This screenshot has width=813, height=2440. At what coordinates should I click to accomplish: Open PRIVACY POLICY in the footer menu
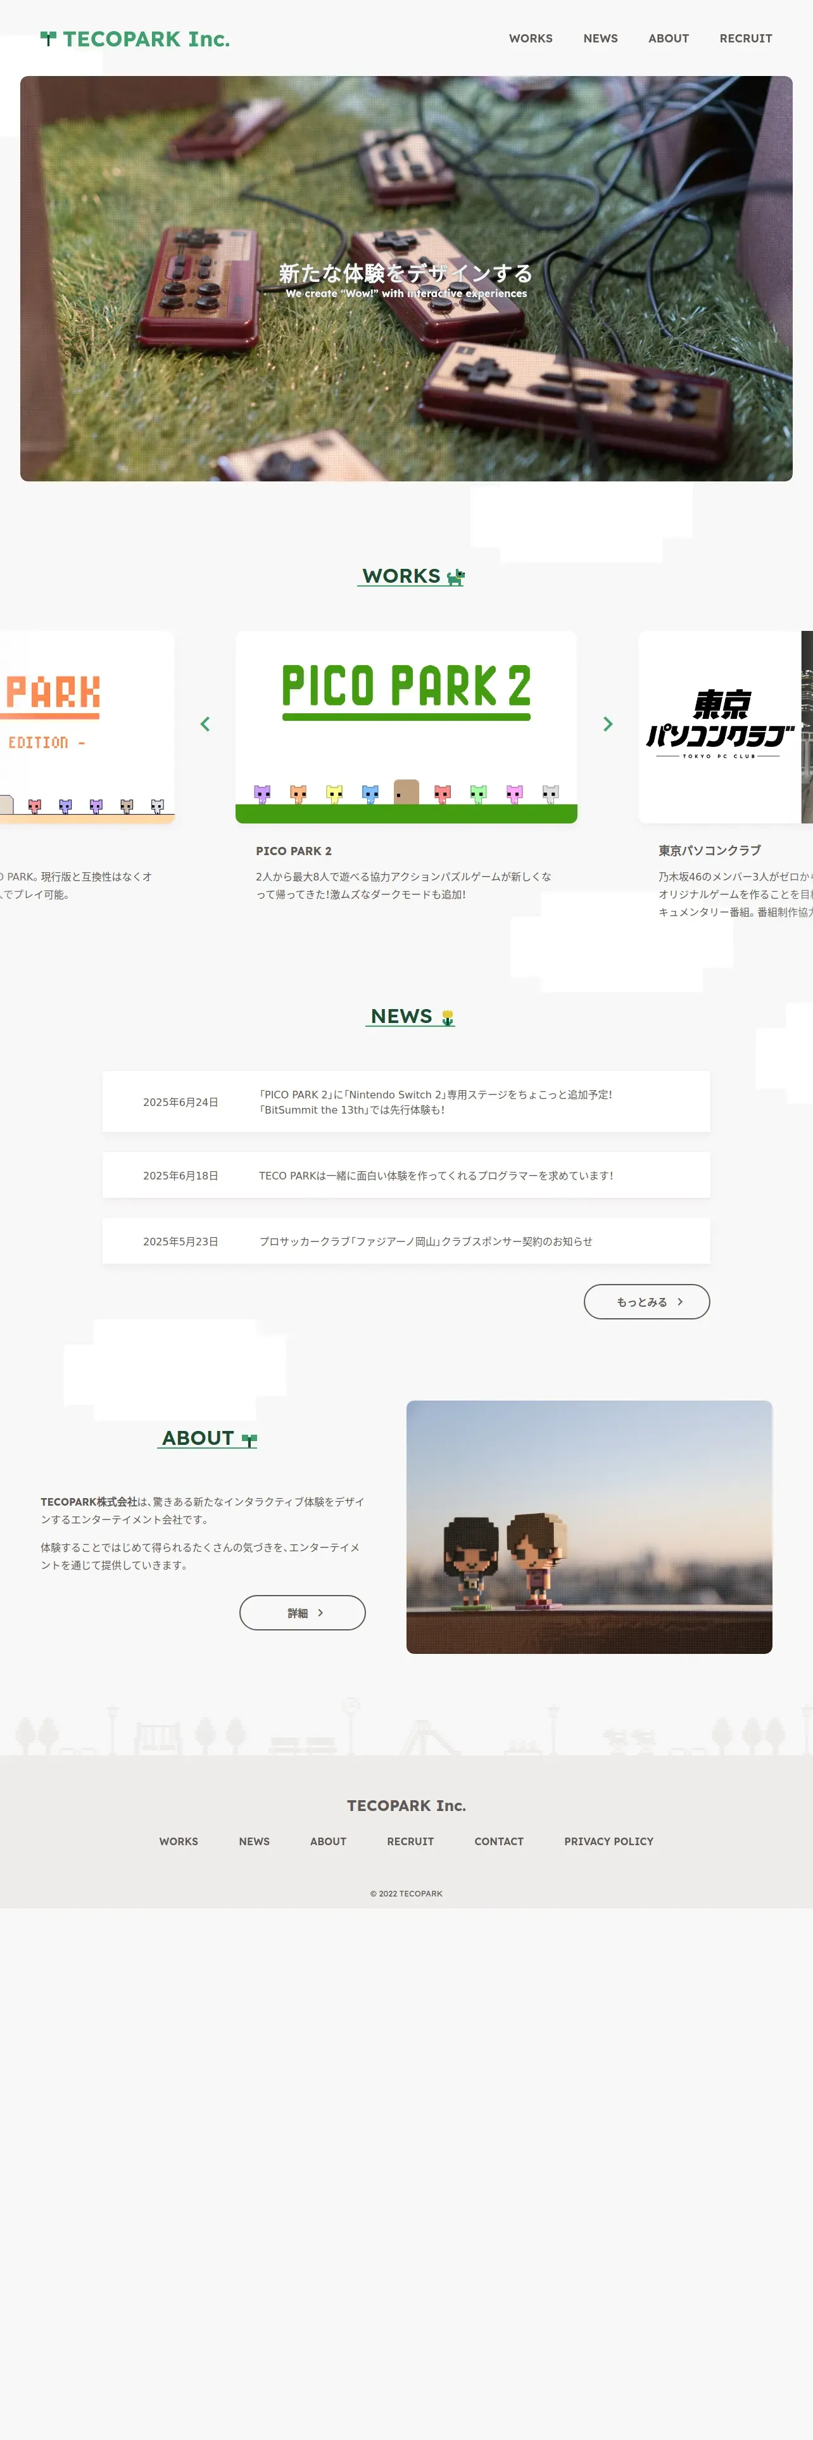[608, 1841]
